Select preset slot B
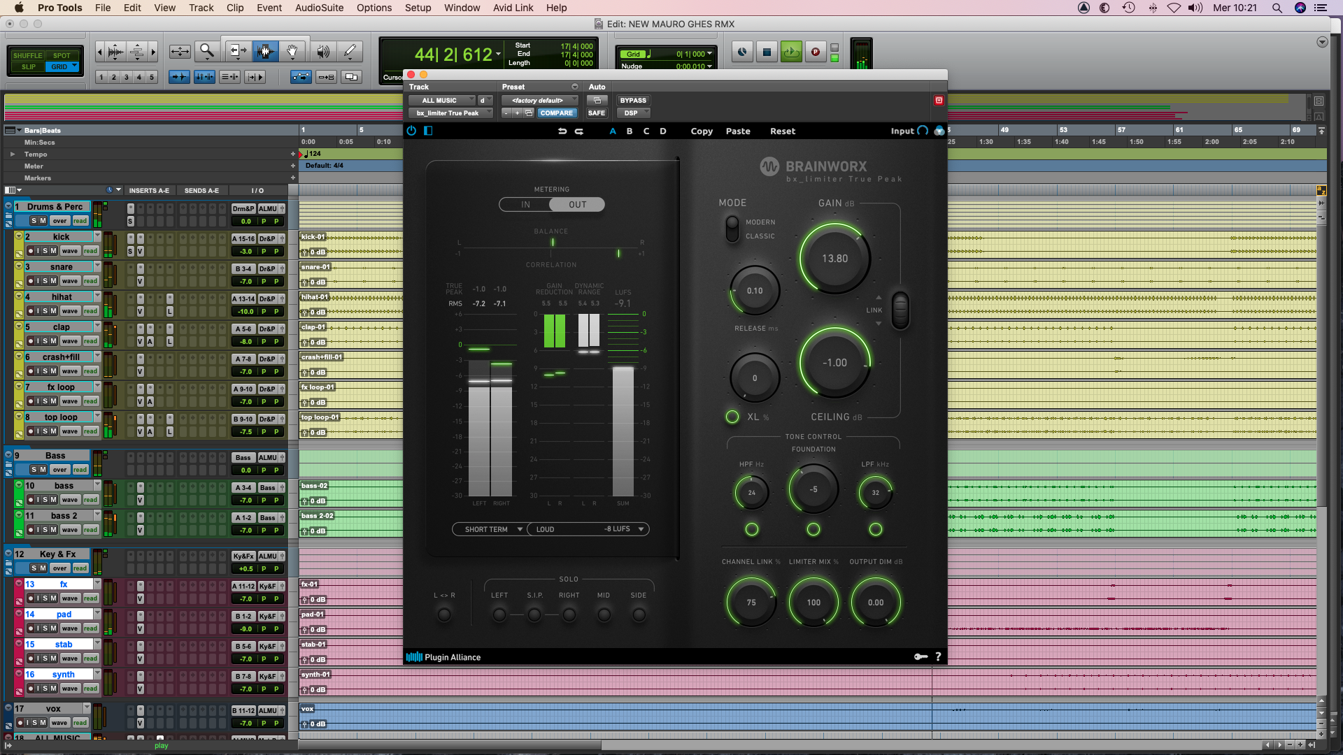1343x755 pixels. (x=630, y=131)
